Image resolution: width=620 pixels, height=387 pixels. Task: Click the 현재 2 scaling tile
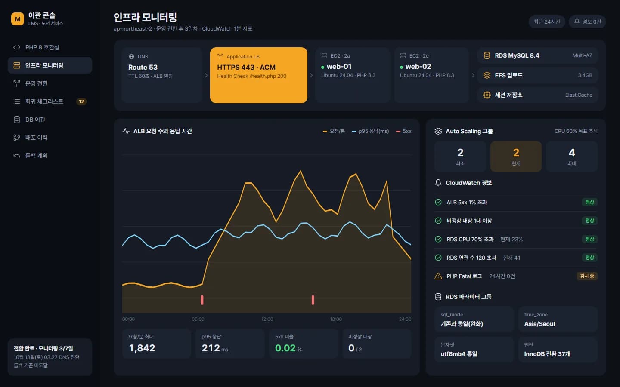516,157
